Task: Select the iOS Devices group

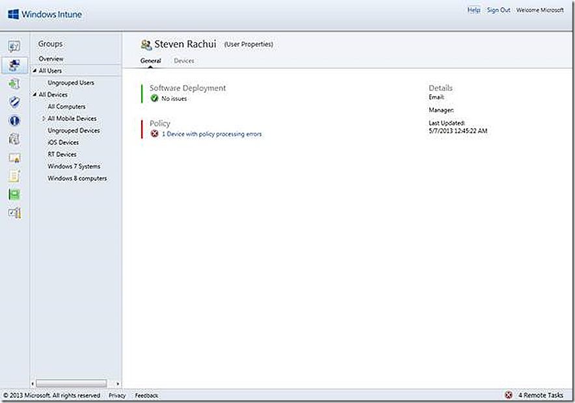Action: coord(63,142)
